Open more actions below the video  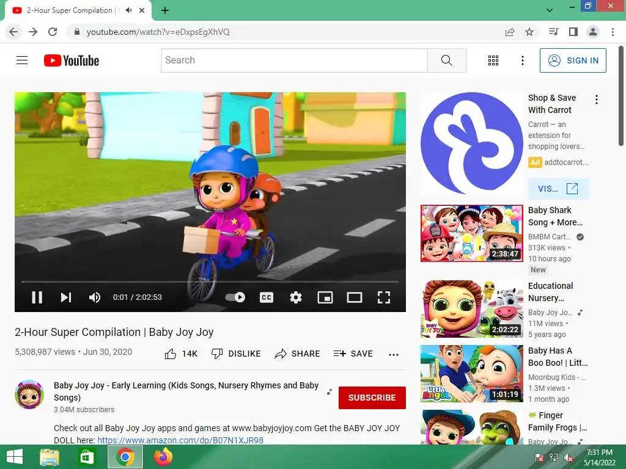[394, 355]
